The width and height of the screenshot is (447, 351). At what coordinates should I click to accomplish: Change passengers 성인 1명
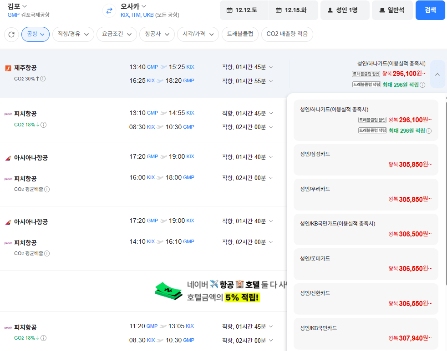345,10
